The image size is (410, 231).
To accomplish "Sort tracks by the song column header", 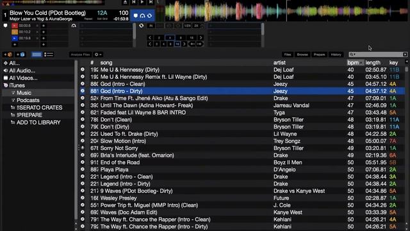I will (x=106, y=63).
